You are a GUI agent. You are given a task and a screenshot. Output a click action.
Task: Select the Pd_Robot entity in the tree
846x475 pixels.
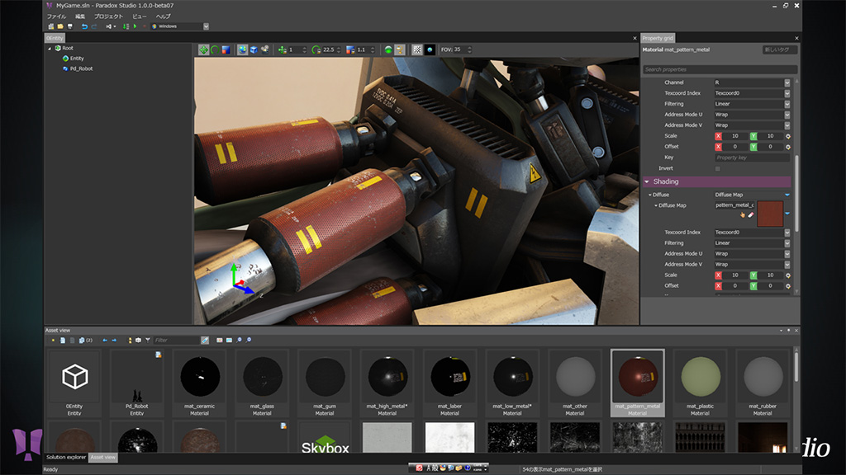[81, 68]
